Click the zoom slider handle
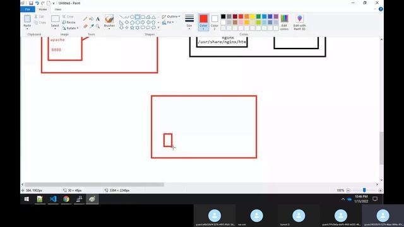The height and width of the screenshot is (227, 404). (364, 190)
